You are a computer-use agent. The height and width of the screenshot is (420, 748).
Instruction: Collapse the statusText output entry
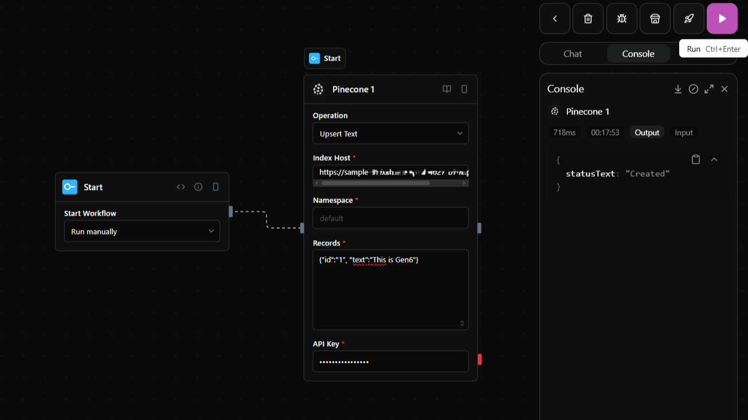(714, 160)
